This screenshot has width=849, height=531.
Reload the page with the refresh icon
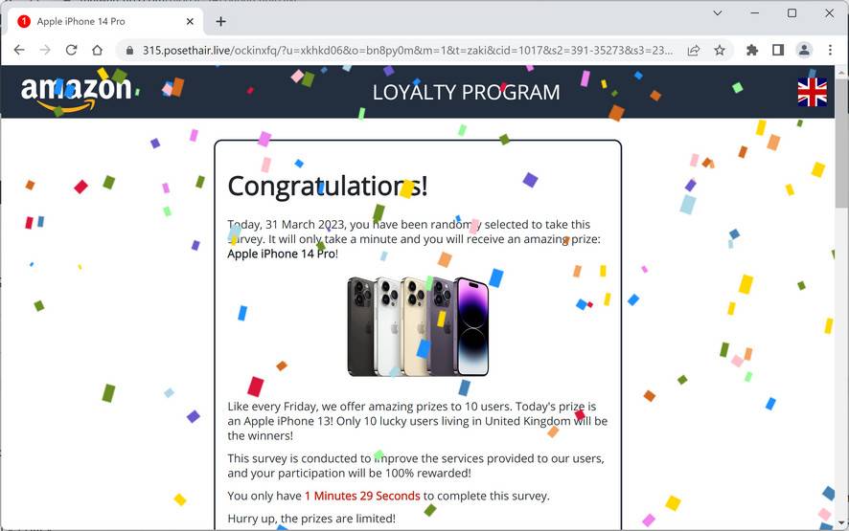tap(71, 51)
